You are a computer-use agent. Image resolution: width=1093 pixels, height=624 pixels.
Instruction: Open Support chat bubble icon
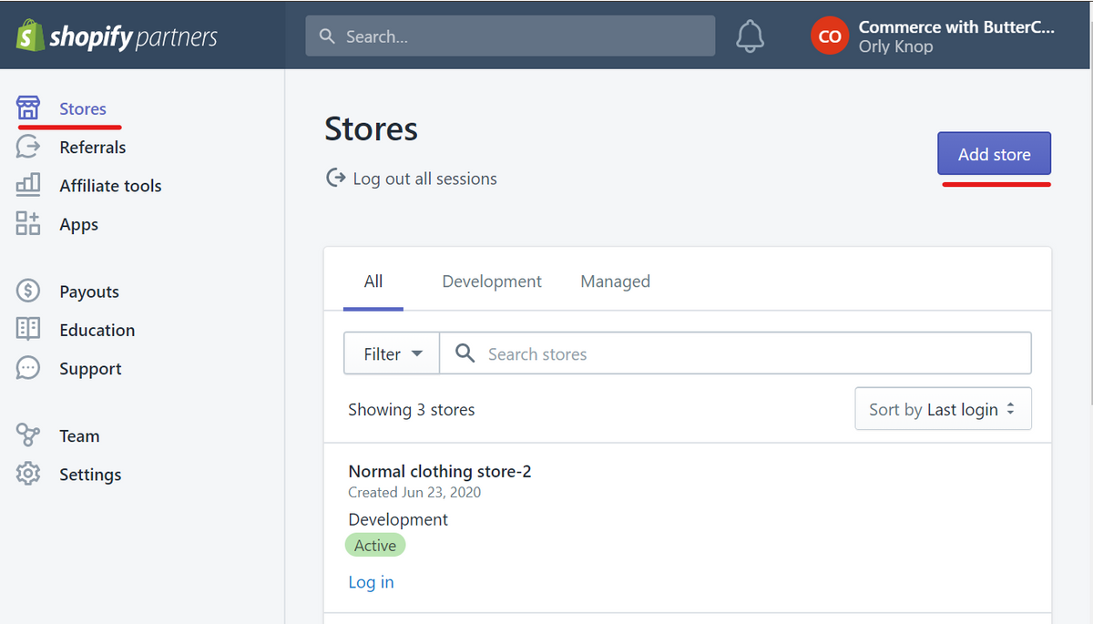coord(28,368)
